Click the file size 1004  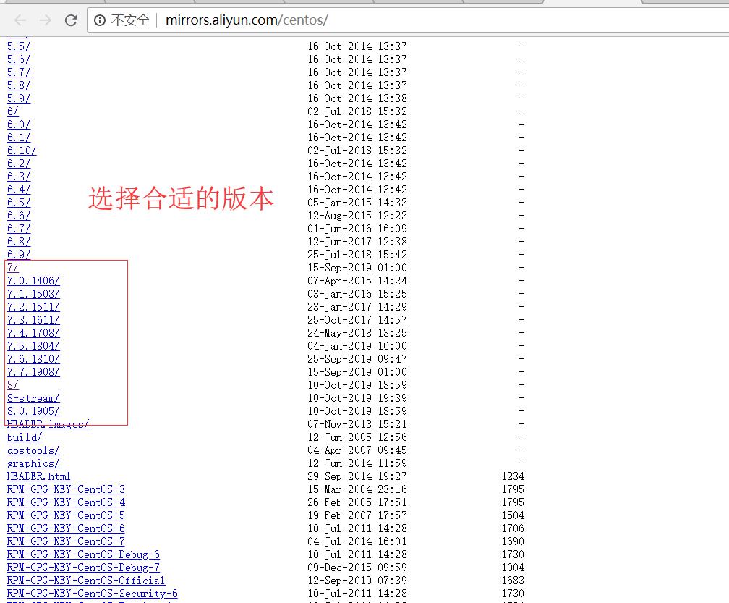(x=513, y=568)
